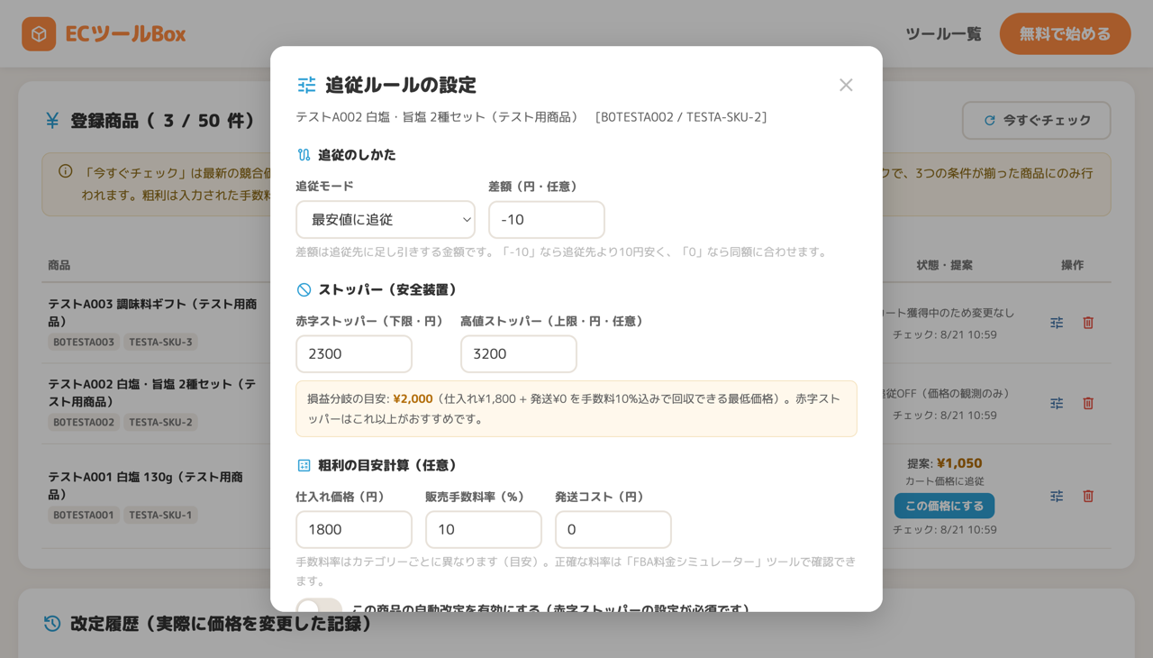Click the TESTA-SKU-3 tag

(160, 343)
